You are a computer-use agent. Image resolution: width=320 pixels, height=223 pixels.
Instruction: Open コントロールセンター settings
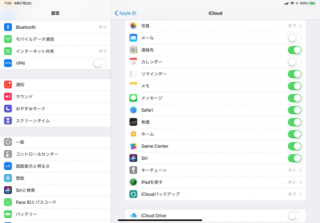point(55,154)
